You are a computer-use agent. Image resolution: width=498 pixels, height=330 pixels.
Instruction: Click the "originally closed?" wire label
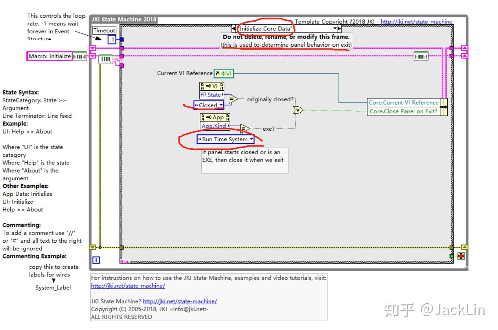tap(270, 99)
